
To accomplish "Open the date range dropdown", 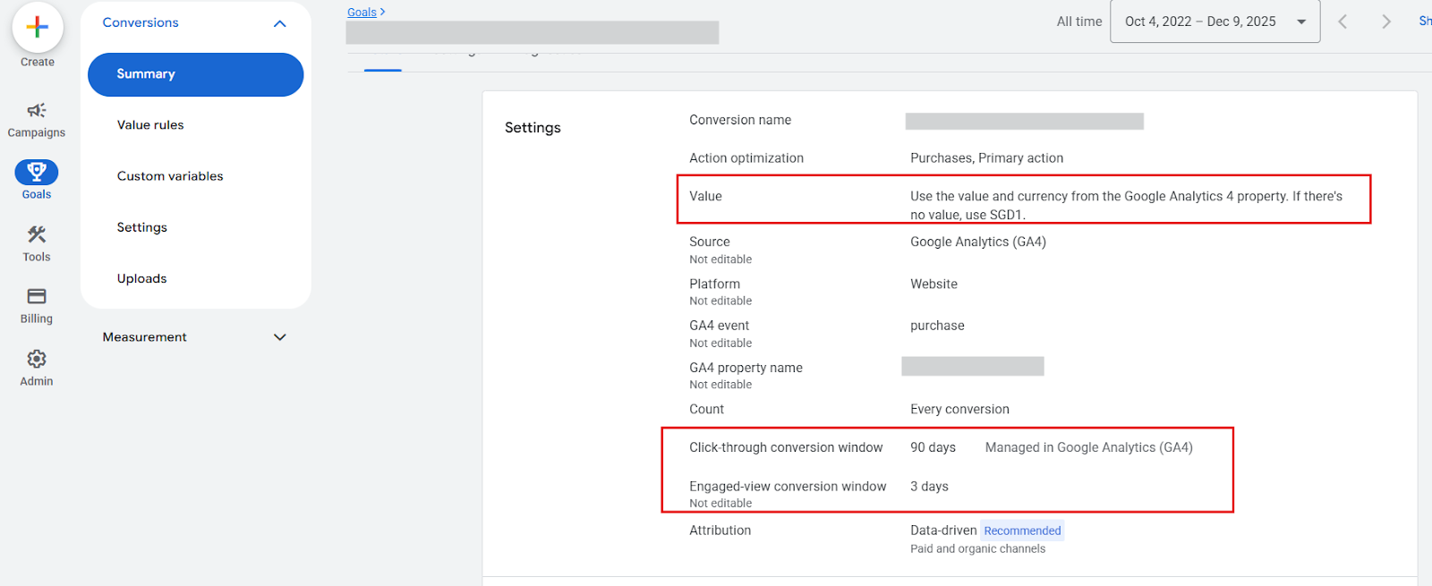I will point(1215,21).
